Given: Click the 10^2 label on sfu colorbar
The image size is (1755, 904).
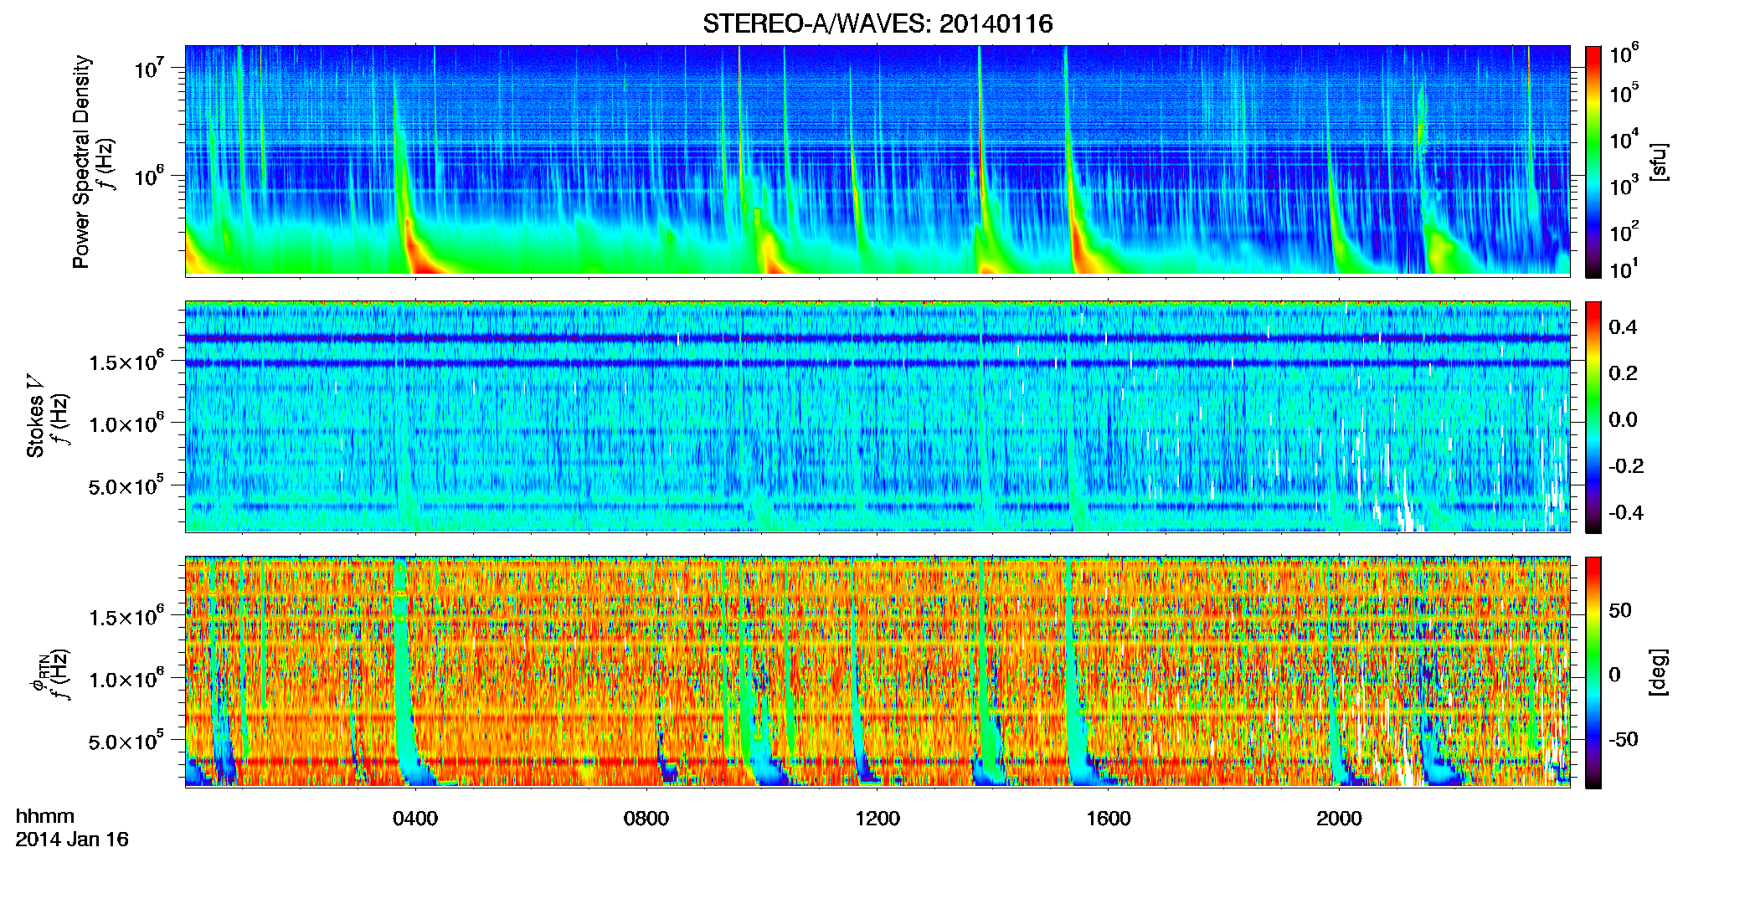Looking at the screenshot, I should [1624, 231].
